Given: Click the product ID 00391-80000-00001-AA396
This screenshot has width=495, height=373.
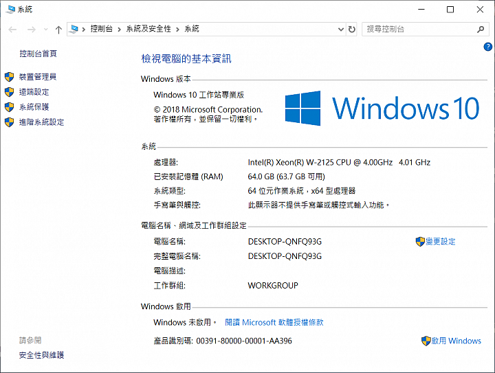Looking at the screenshot, I should point(244,341).
